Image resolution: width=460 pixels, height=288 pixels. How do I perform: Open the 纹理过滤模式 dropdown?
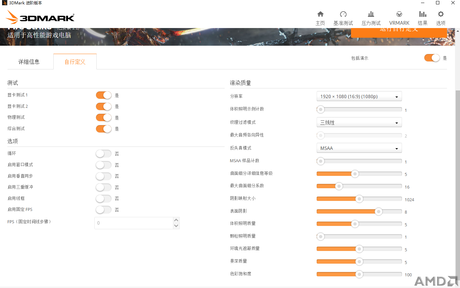359,122
